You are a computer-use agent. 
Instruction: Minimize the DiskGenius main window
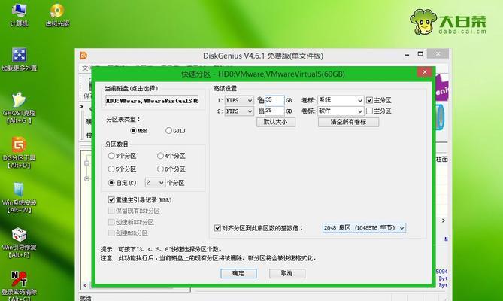[x=407, y=54]
